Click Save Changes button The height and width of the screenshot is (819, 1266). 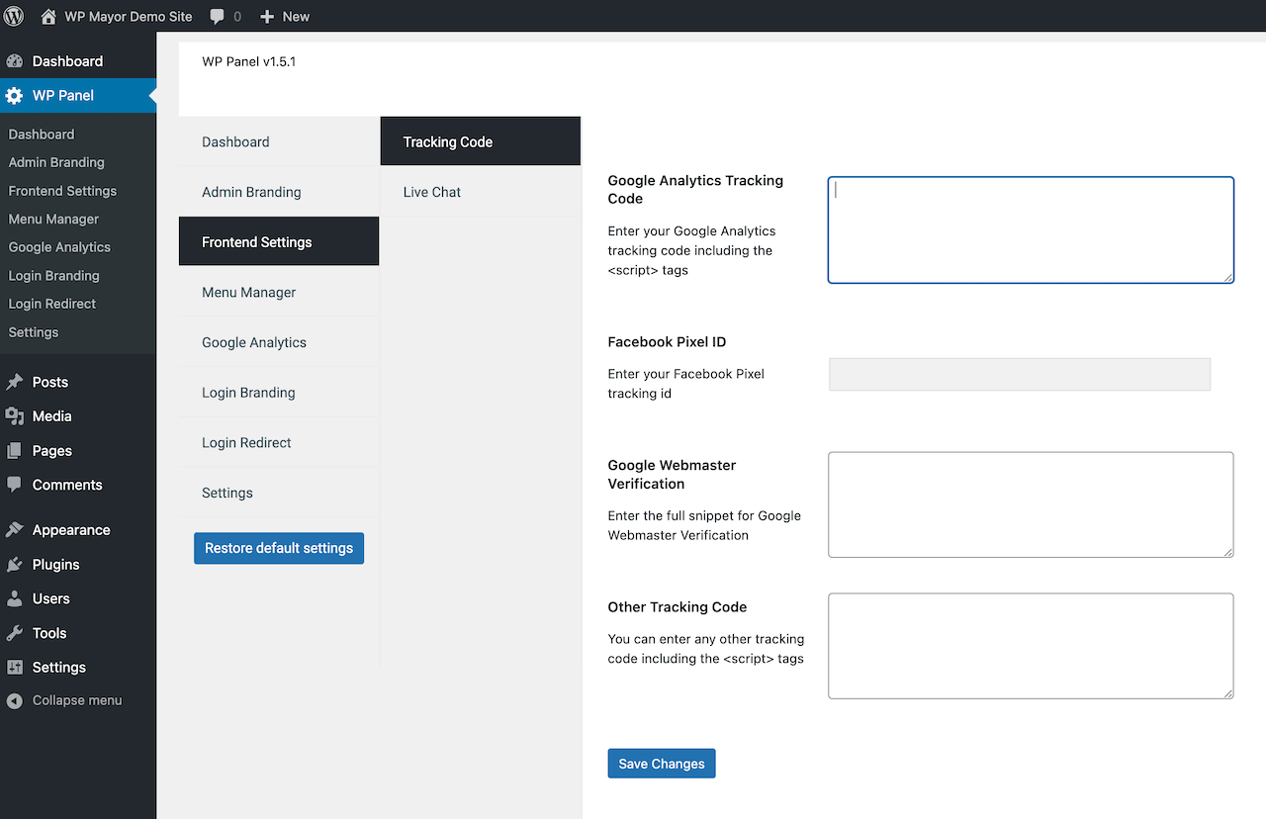pyautogui.click(x=662, y=764)
